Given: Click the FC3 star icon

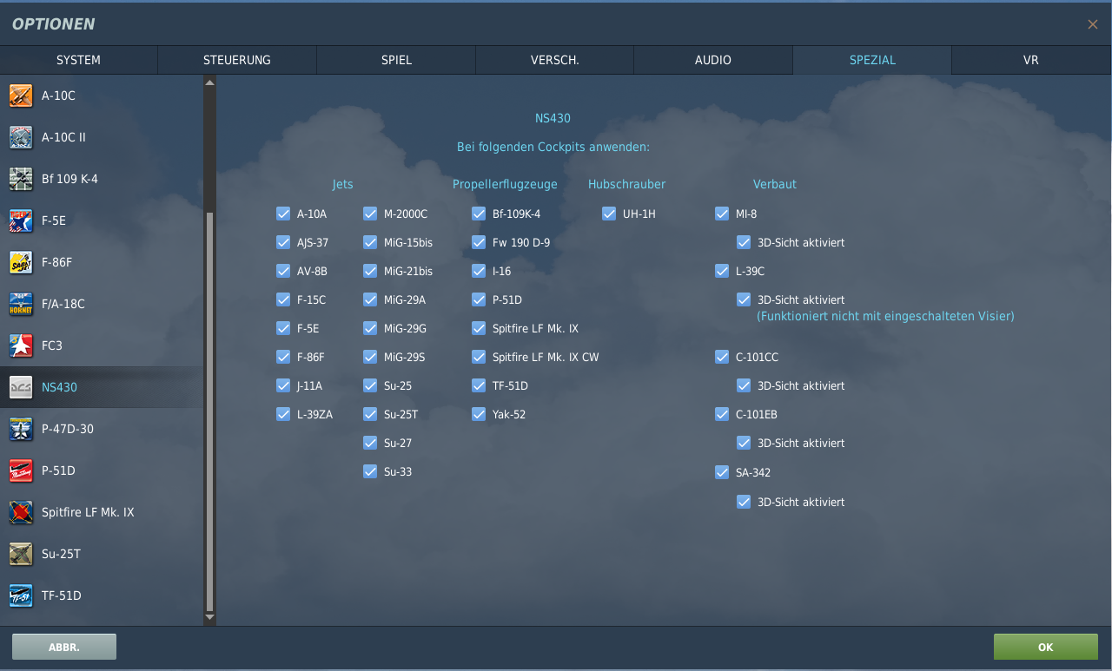Looking at the screenshot, I should click(x=21, y=345).
